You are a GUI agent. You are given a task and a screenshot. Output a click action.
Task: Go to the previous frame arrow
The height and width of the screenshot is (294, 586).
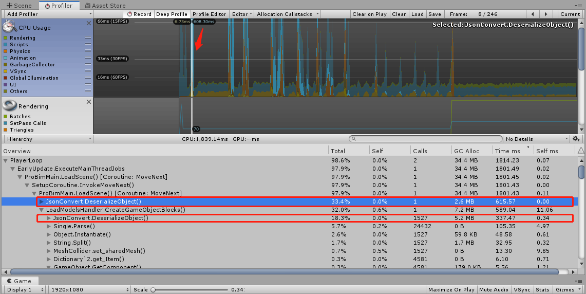coord(533,14)
